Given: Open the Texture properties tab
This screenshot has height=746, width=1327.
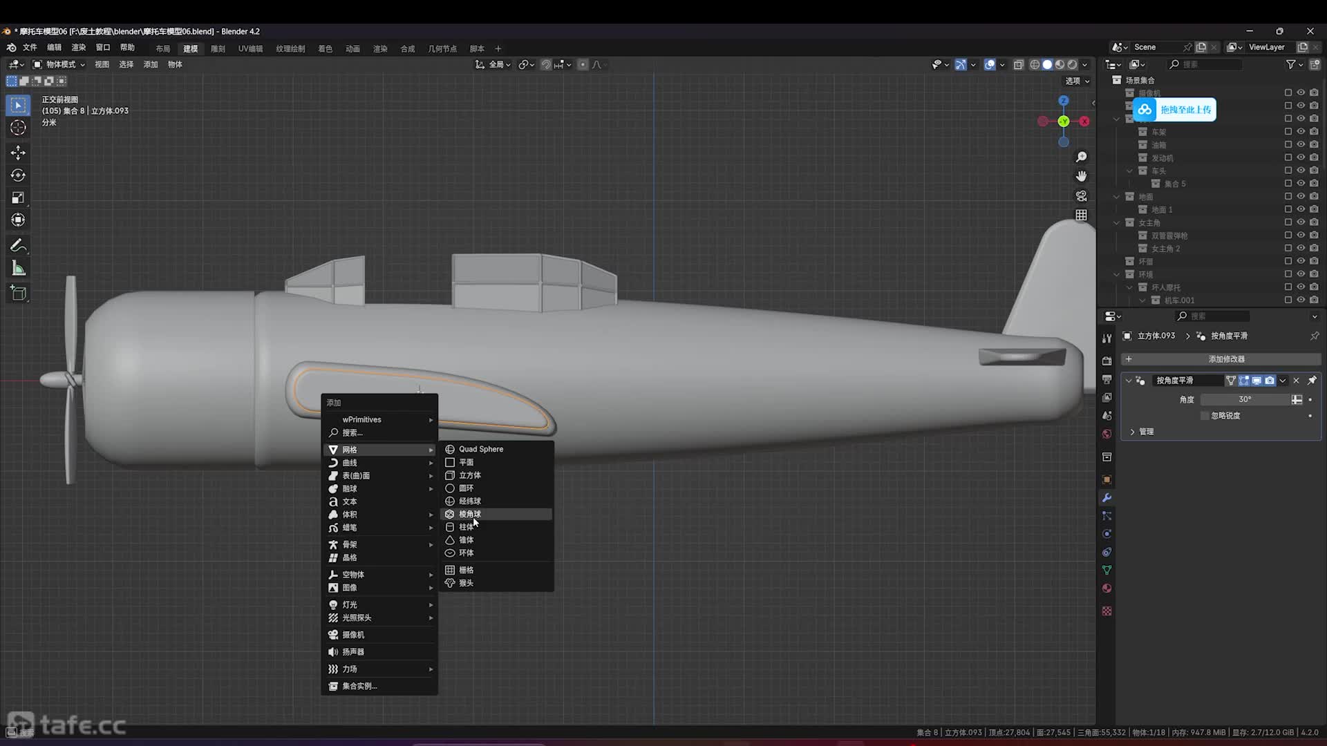Looking at the screenshot, I should point(1107,611).
